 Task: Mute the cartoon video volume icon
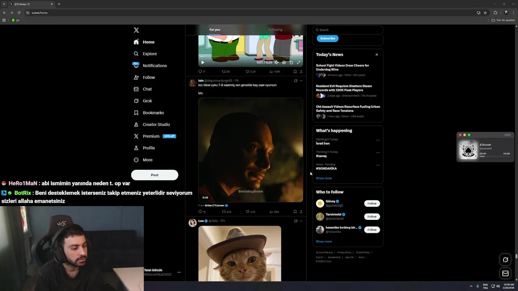(276, 62)
